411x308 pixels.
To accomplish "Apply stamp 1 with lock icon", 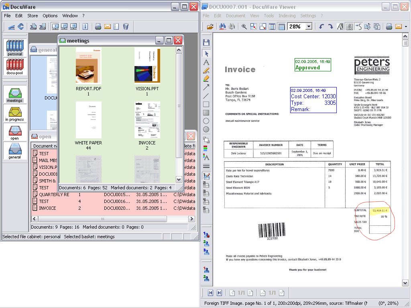I will click(x=206, y=235).
